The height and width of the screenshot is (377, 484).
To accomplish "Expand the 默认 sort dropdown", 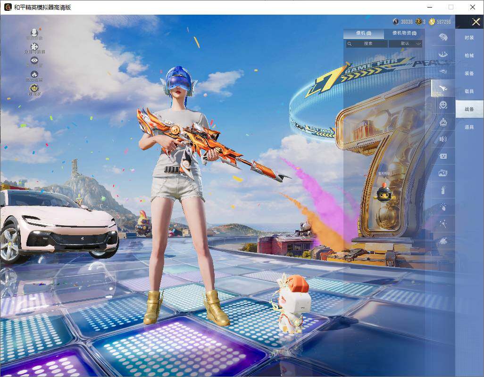I will [405, 44].
